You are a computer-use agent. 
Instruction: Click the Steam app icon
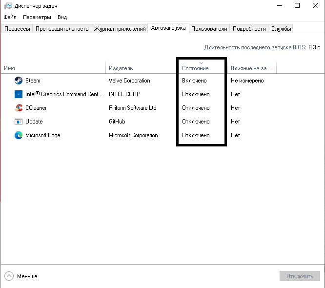click(19, 81)
